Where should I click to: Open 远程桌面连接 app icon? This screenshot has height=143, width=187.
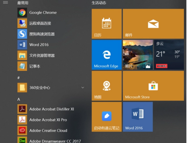[22, 23]
